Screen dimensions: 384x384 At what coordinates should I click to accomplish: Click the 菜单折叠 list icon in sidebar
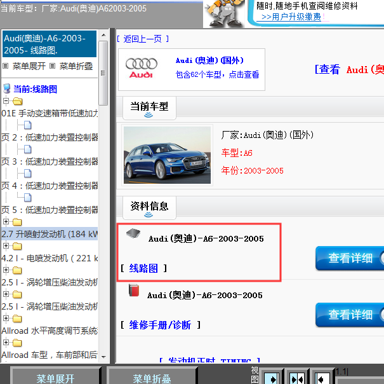(x=52, y=65)
